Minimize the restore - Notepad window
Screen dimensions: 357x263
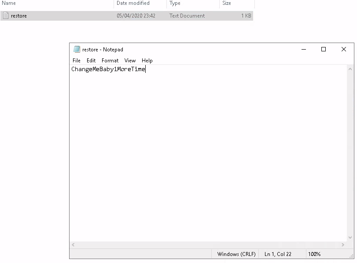pyautogui.click(x=303, y=50)
